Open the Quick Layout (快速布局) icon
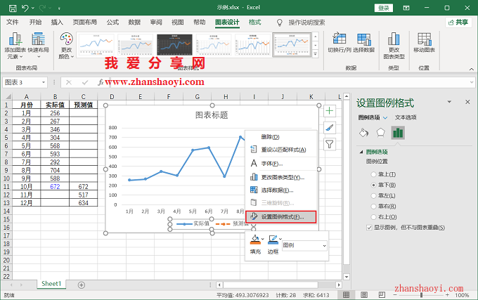Image resolution: width=478 pixels, height=300 pixels. (x=39, y=39)
